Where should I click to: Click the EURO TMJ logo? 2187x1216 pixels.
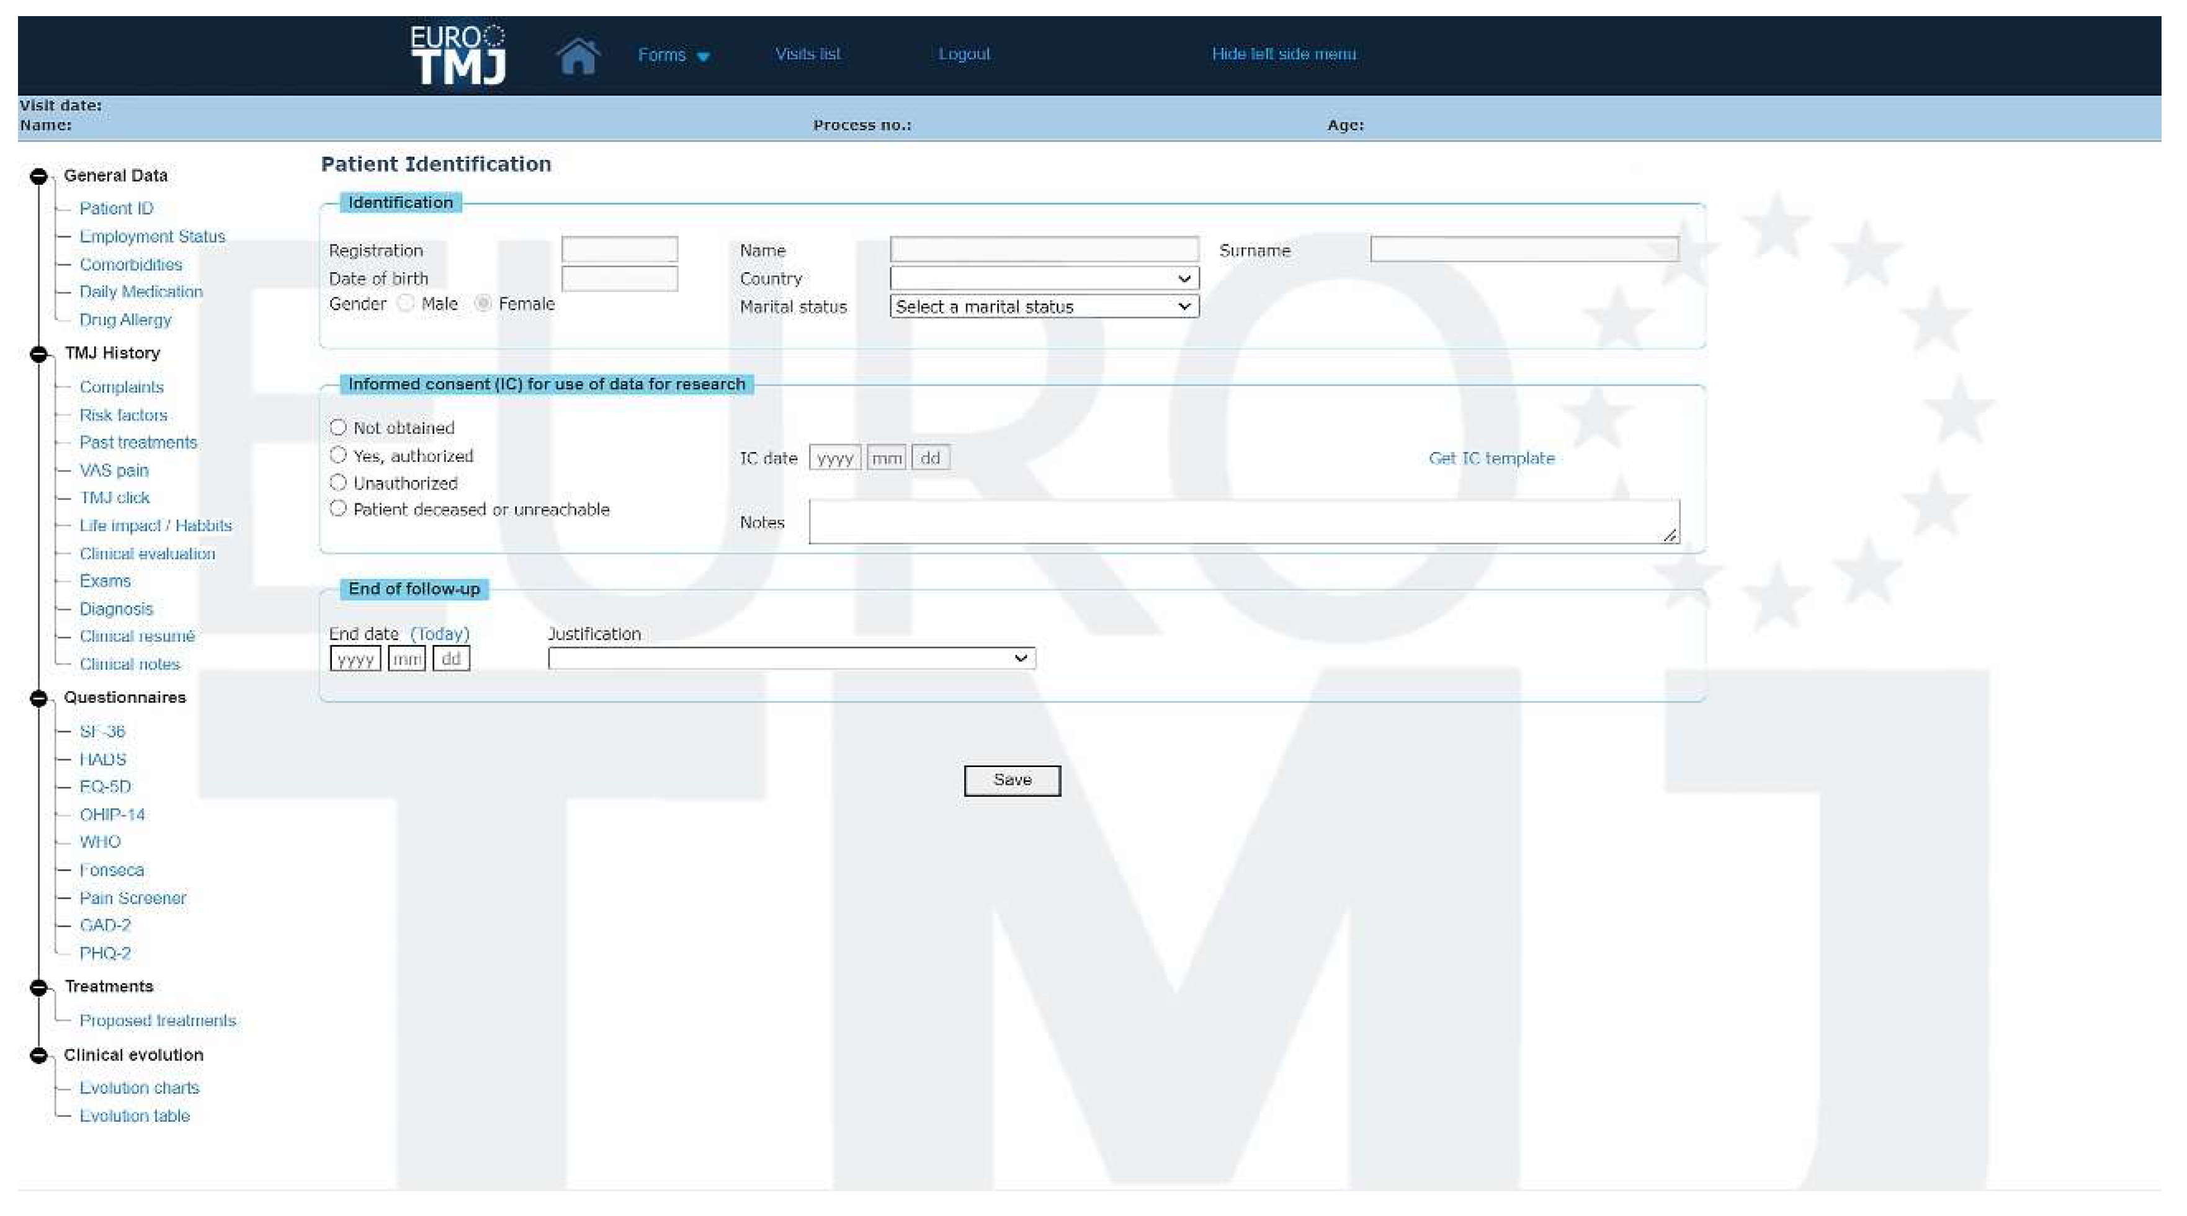(x=459, y=53)
